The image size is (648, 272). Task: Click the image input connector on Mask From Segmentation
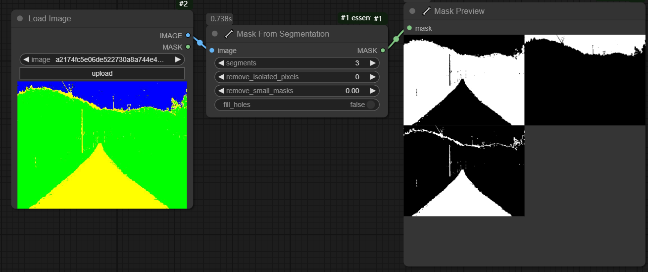pos(212,51)
